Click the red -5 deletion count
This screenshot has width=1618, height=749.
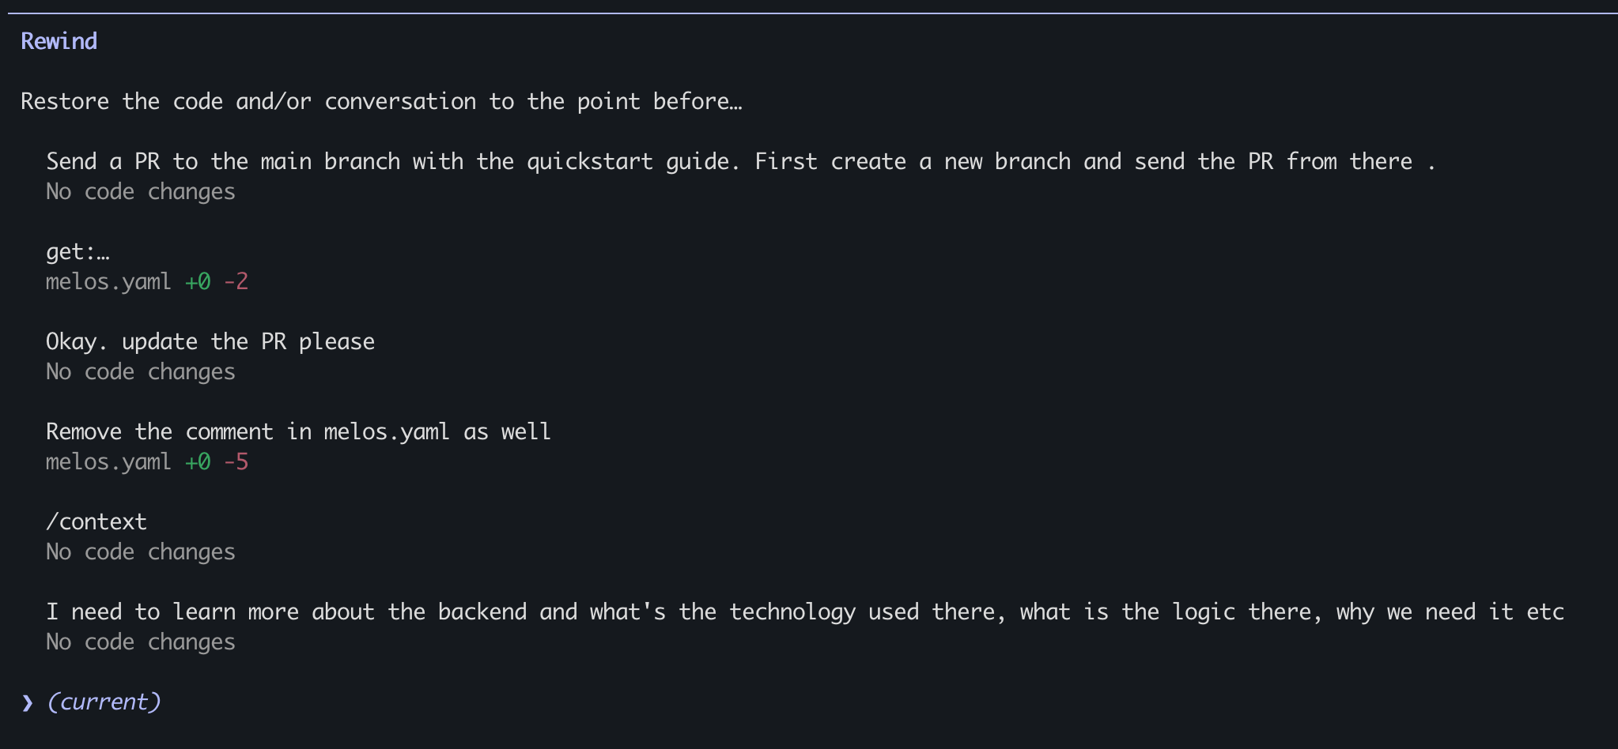click(x=236, y=462)
